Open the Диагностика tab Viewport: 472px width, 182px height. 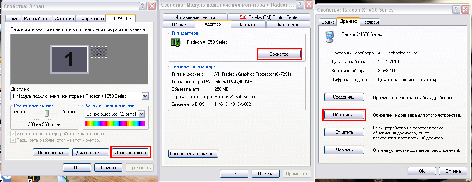pos(288,25)
